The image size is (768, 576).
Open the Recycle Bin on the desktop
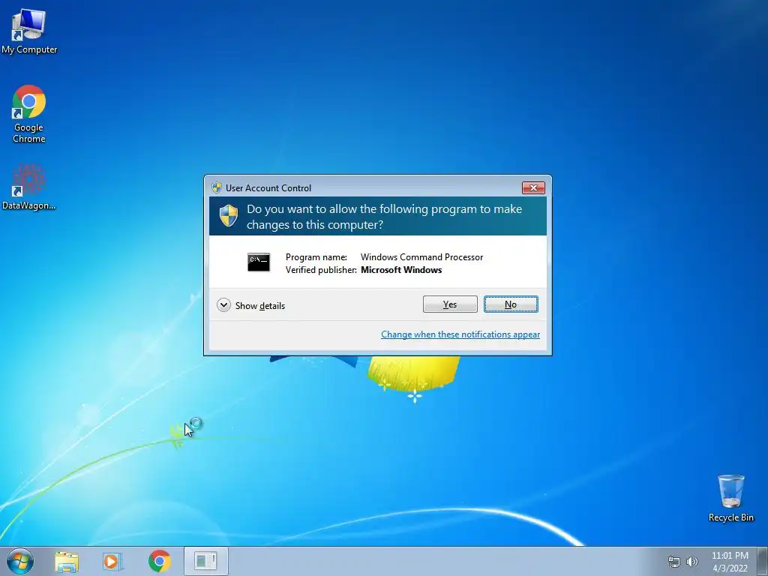tap(730, 498)
